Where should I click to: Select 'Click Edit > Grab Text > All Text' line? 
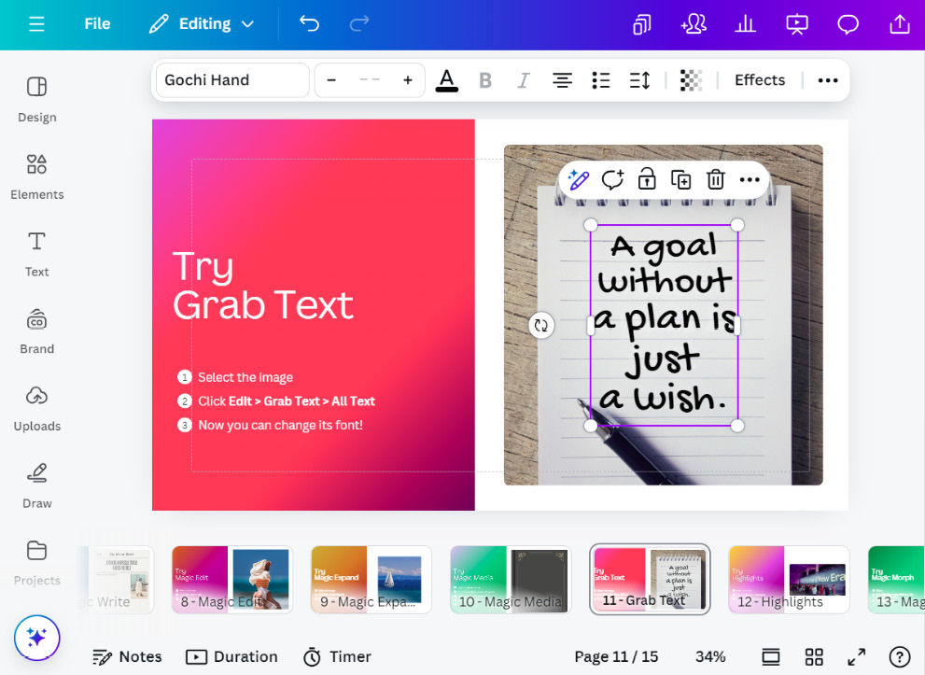pos(287,401)
